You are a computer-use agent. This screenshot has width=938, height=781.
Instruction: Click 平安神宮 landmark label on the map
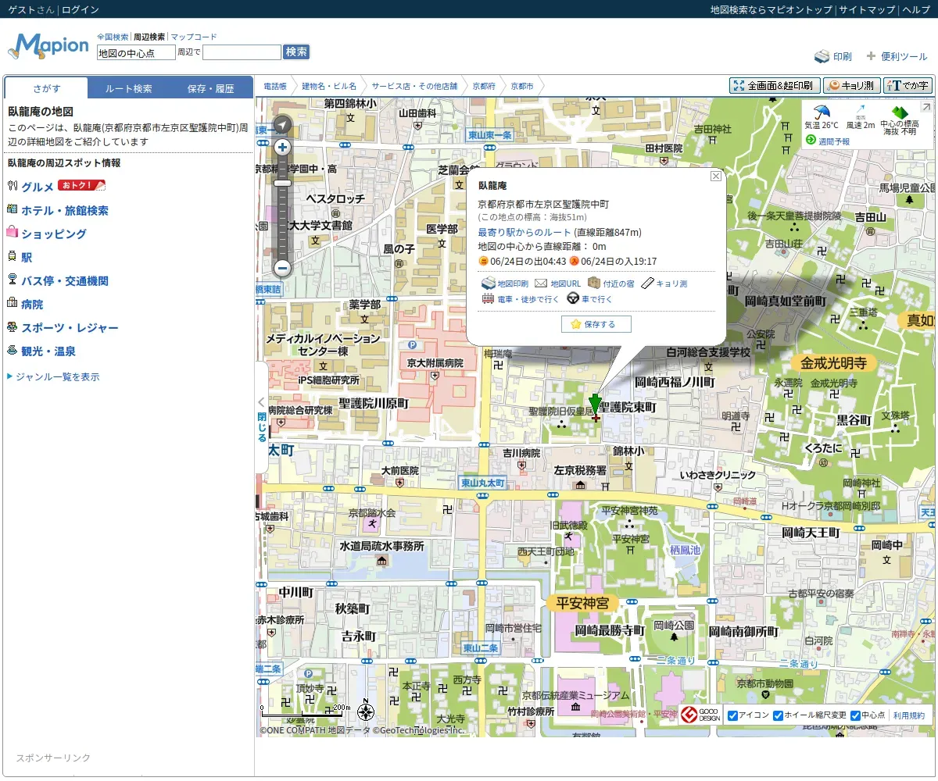coord(582,603)
